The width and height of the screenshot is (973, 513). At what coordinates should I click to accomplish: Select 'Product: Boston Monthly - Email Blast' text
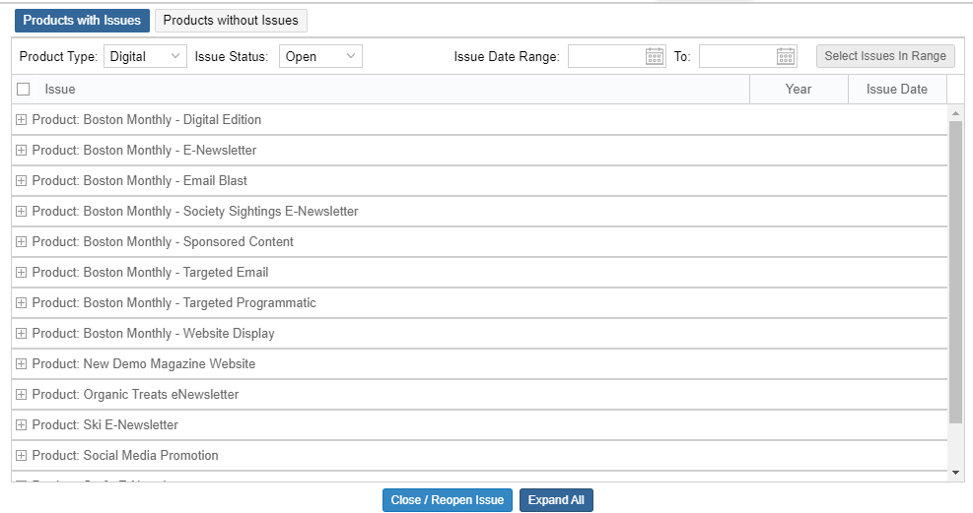pos(140,180)
